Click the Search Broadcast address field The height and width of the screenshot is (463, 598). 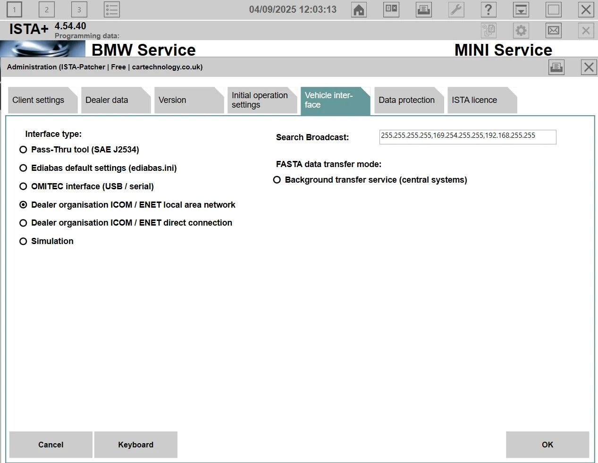467,137
